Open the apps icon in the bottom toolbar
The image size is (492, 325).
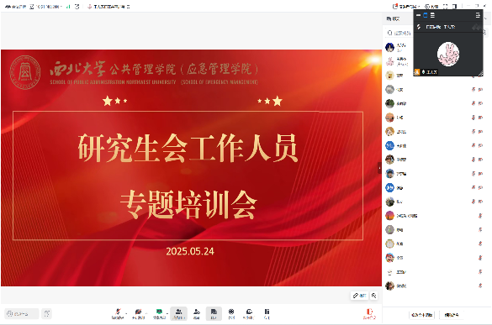[231, 313]
